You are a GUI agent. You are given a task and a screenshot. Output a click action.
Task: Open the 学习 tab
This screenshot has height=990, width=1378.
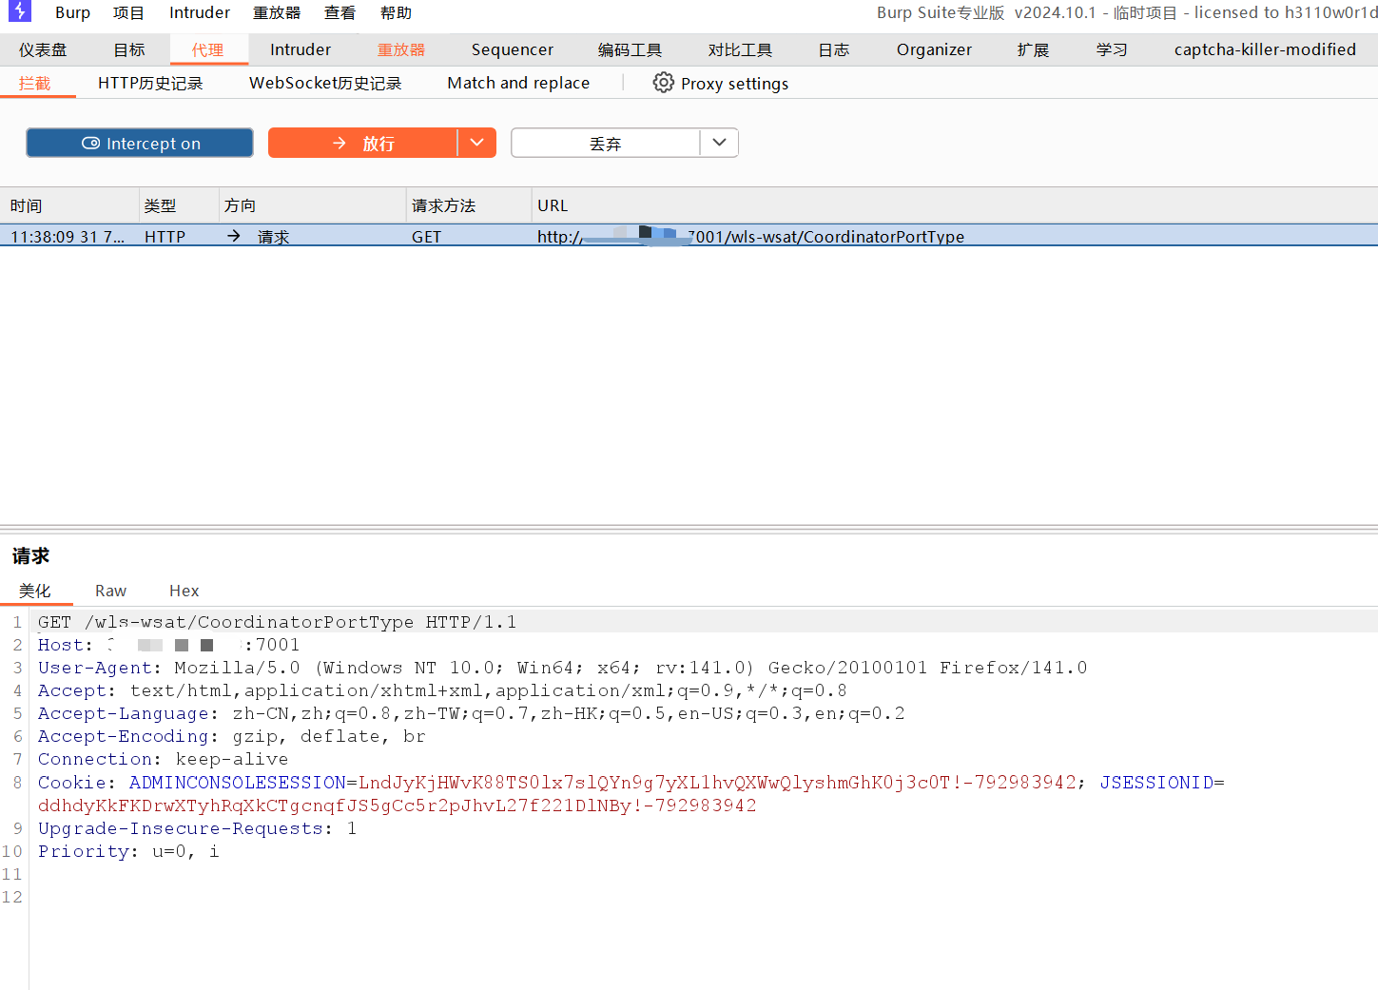(x=1112, y=49)
